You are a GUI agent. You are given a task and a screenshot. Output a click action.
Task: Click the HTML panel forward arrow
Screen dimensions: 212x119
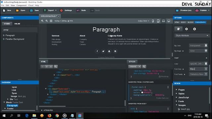point(47,66)
